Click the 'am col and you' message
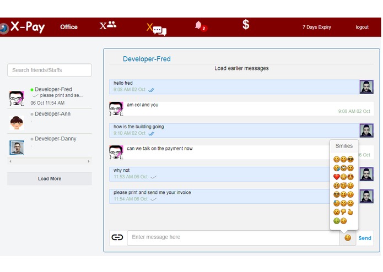Viewport: 383px width, 272px height. 142,105
